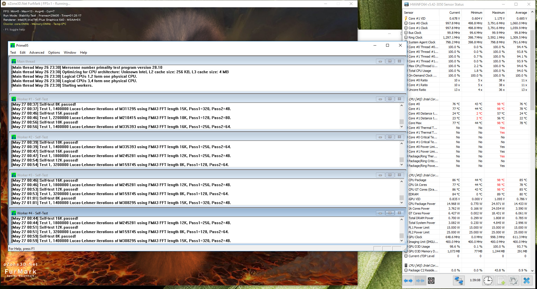Screen dimensions: 537x289
Task: Select the Core Max temperature row
Action: [466, 123]
